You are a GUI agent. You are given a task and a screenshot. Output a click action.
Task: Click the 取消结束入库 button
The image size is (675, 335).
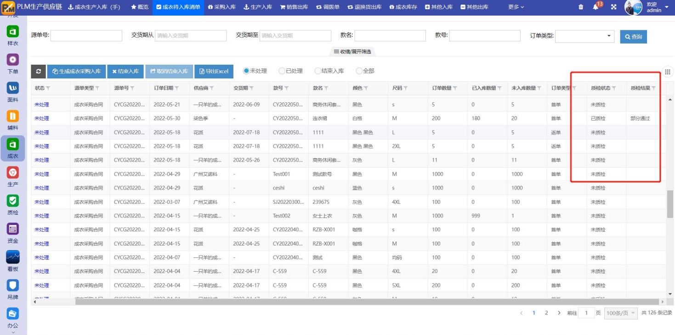point(169,71)
